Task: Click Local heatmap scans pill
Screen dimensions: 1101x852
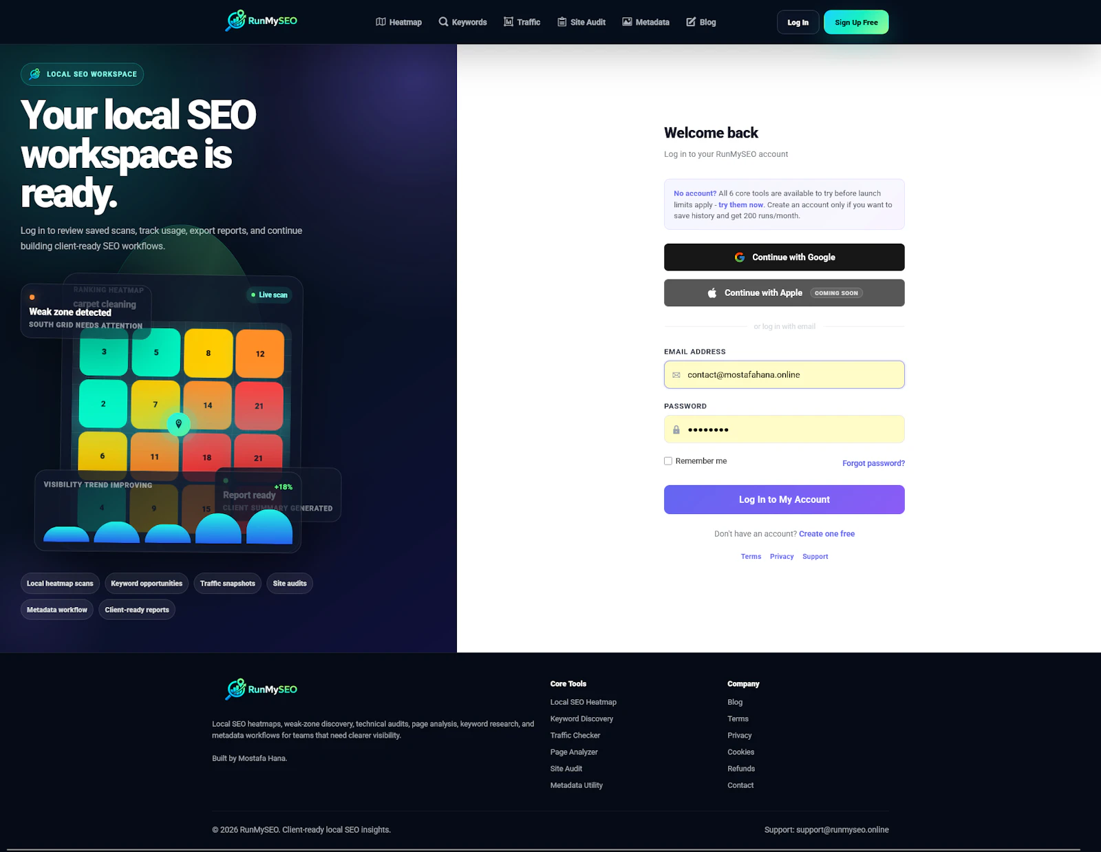Action: (60, 584)
